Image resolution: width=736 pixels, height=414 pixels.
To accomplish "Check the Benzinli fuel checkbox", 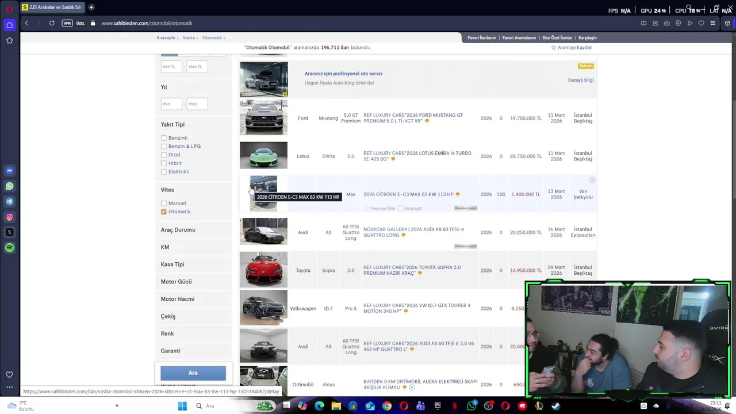I will pyautogui.click(x=164, y=138).
